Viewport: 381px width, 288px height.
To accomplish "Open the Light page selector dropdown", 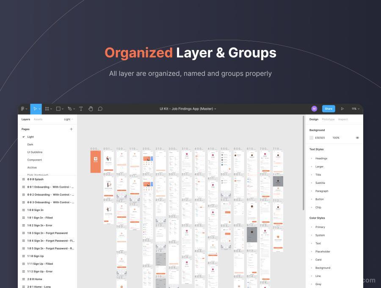I will (68, 119).
